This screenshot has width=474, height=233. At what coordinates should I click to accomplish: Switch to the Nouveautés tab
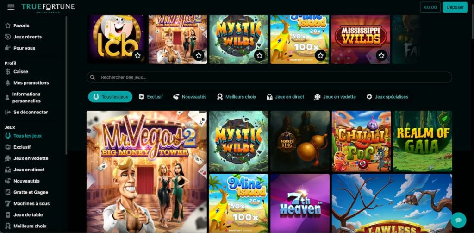tap(189, 97)
